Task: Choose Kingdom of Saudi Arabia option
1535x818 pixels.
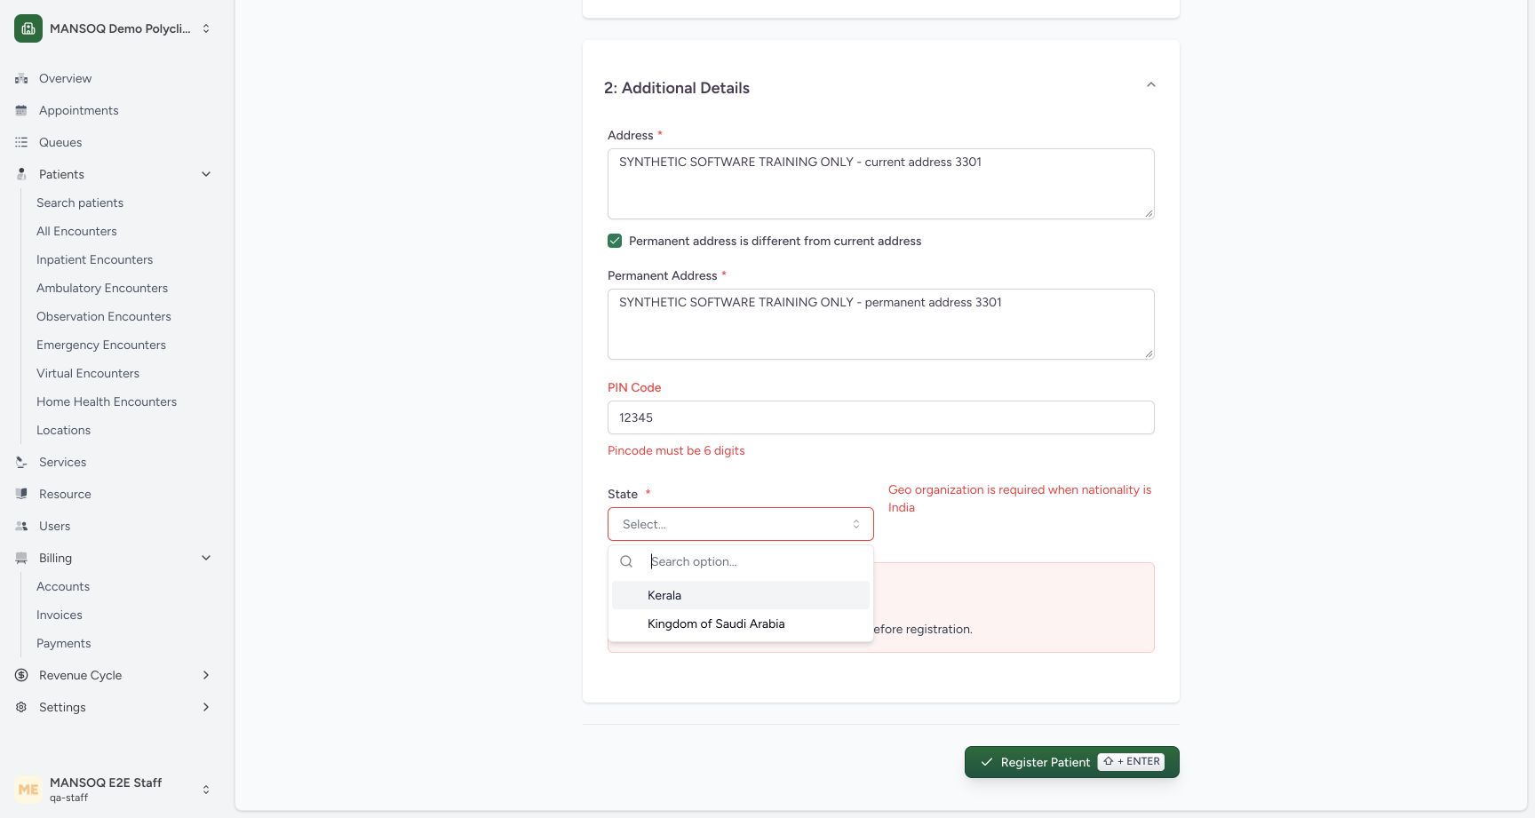Action: coord(741,623)
